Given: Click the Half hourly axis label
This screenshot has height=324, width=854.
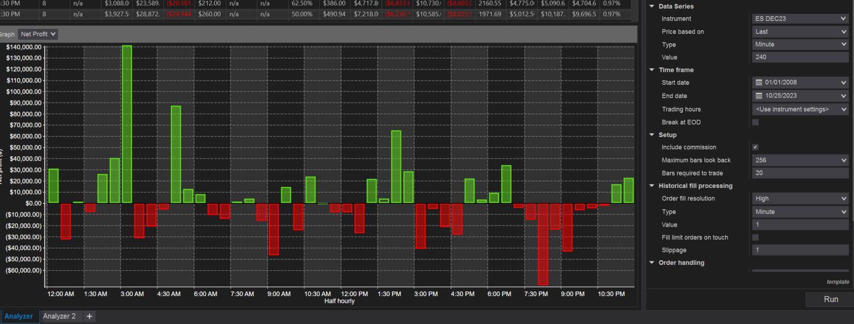Looking at the screenshot, I should click(x=339, y=301).
